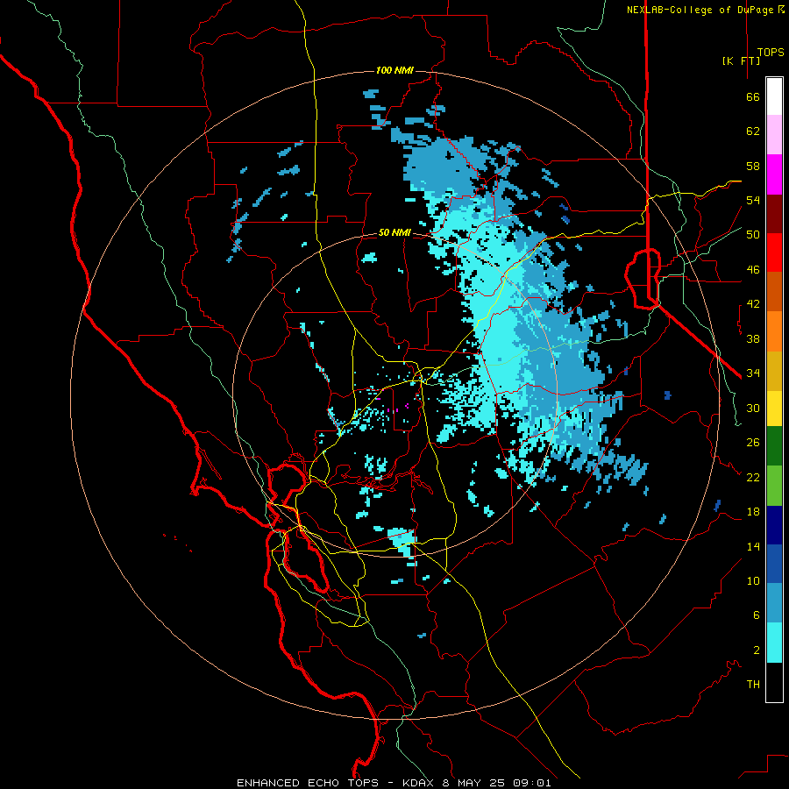Click the TH legend label

pos(753,684)
